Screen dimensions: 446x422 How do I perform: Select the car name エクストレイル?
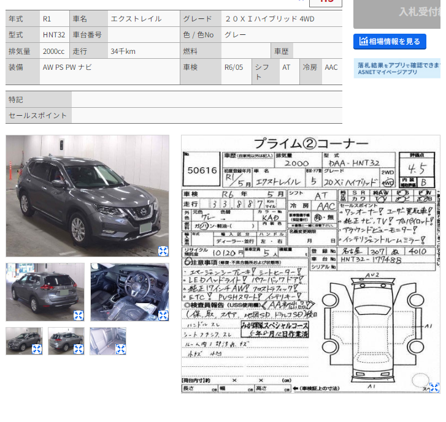(136, 19)
